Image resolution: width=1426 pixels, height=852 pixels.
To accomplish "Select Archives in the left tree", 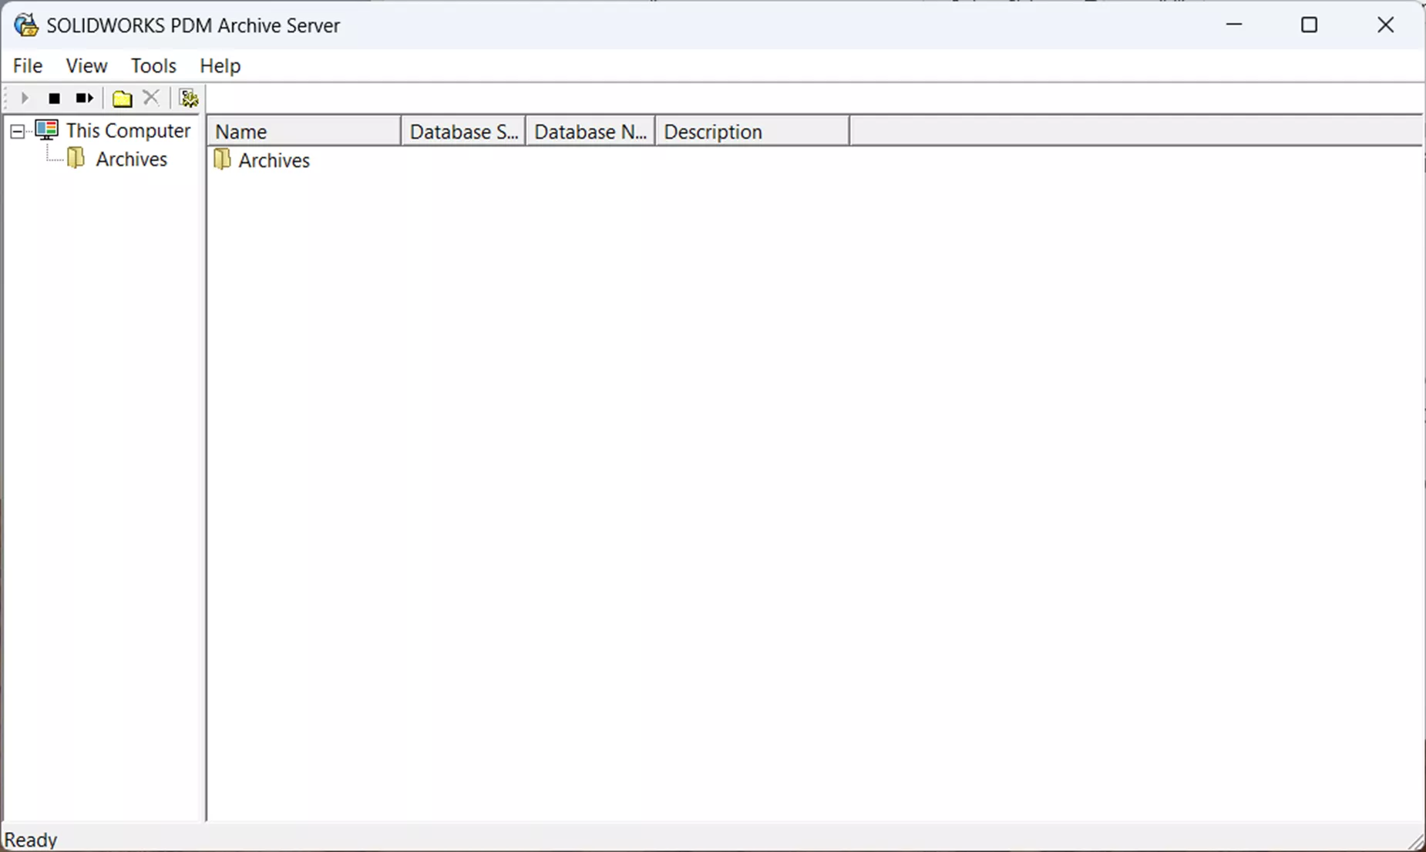I will click(x=130, y=159).
